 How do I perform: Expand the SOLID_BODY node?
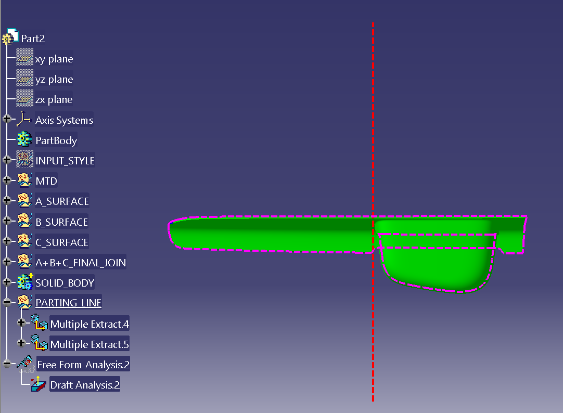coord(7,282)
